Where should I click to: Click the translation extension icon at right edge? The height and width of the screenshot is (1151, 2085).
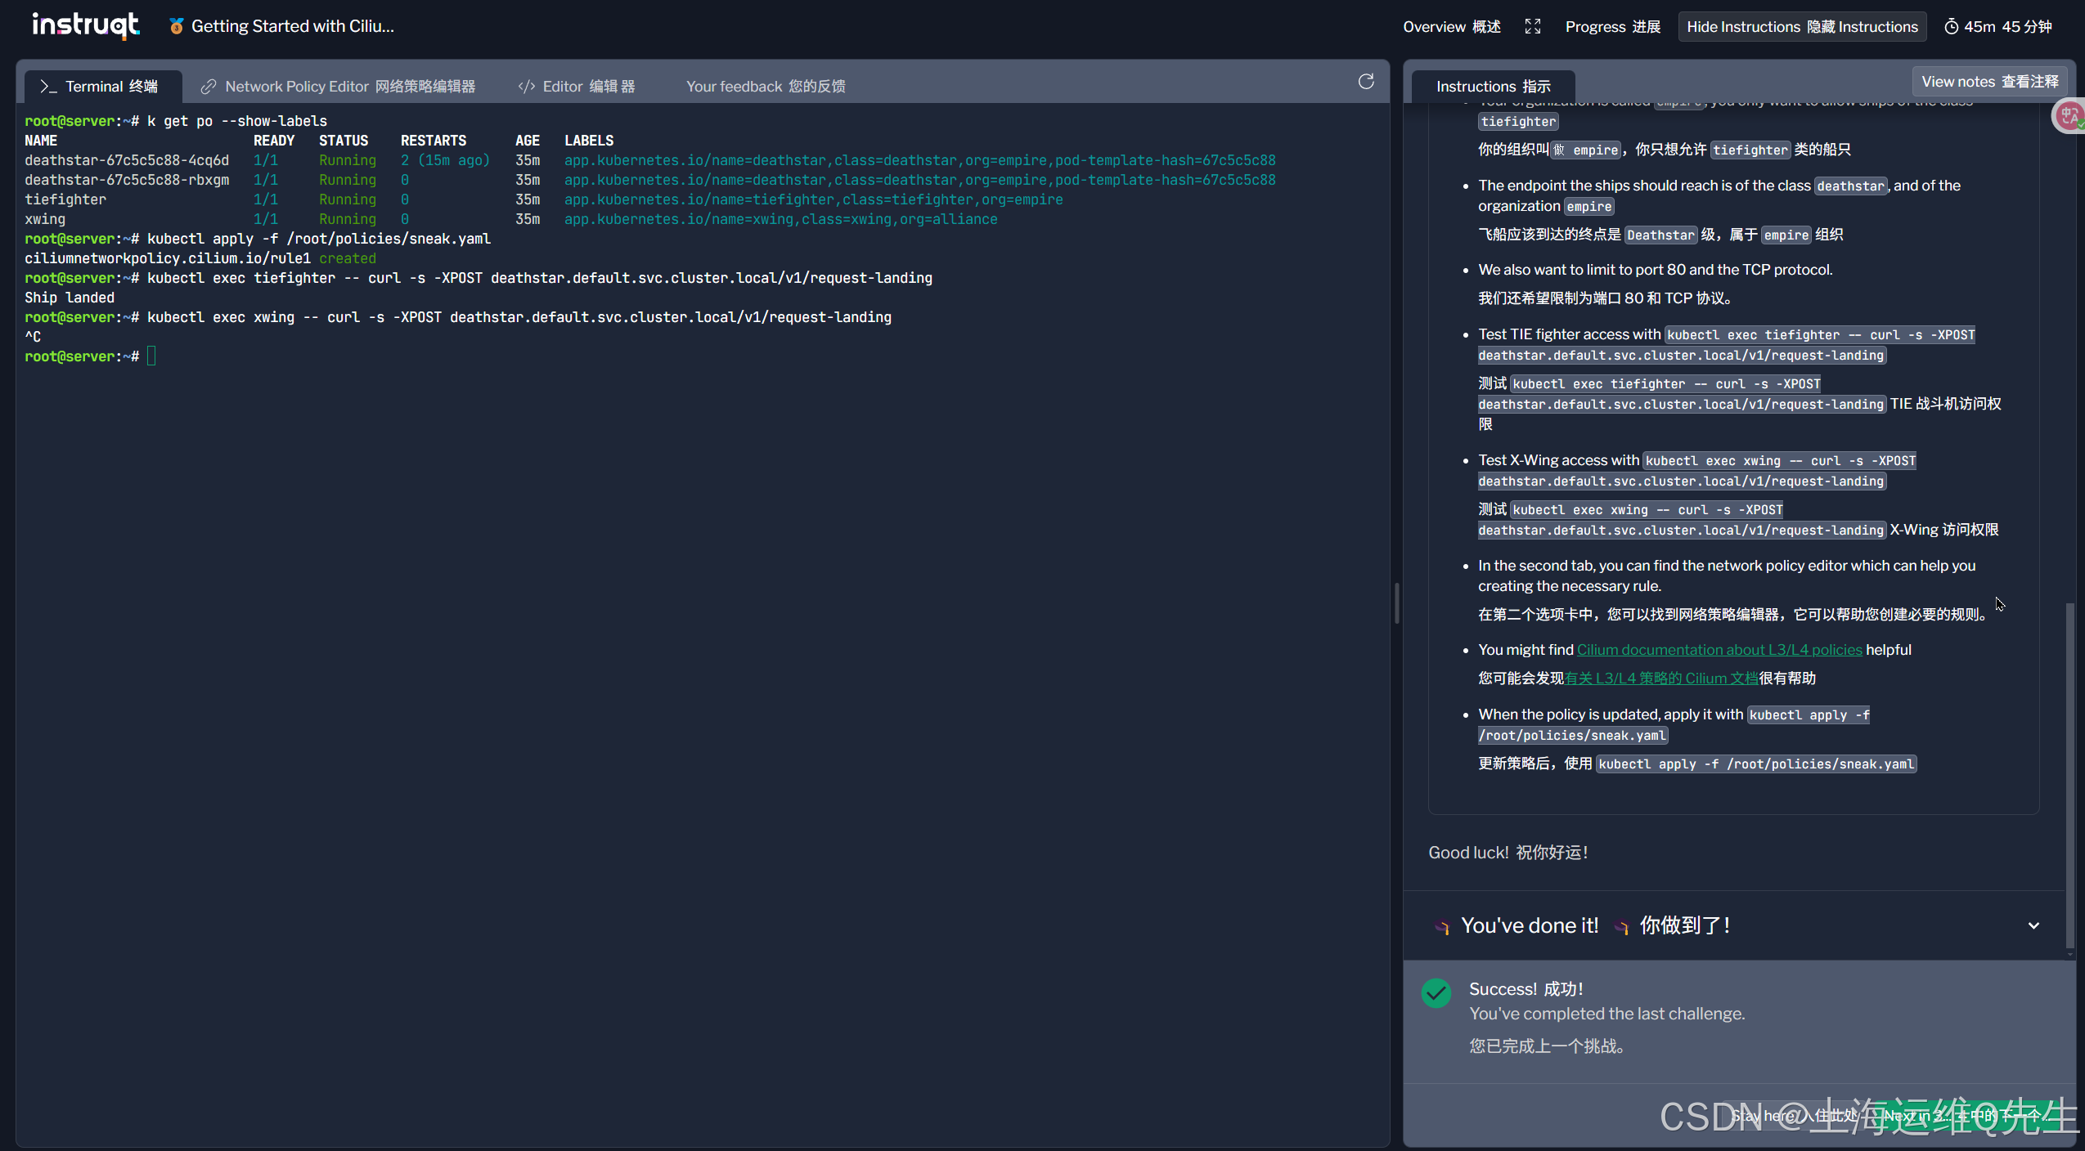pos(2069,115)
